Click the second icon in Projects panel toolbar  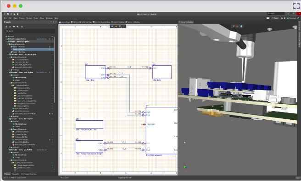tap(10, 27)
